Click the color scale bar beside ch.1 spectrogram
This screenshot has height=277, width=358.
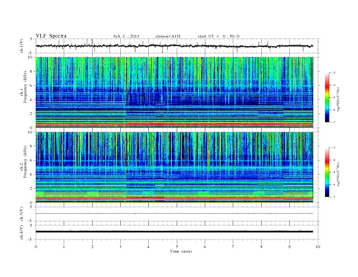tap(327, 98)
